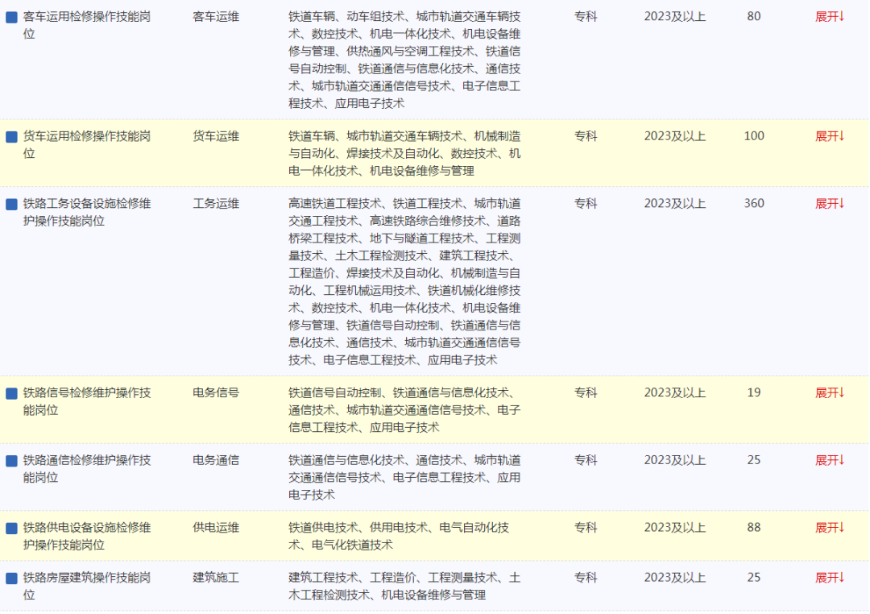The width and height of the screenshot is (870, 614).
Task: Open 展开 on the 工务运维 row
Action: [829, 204]
